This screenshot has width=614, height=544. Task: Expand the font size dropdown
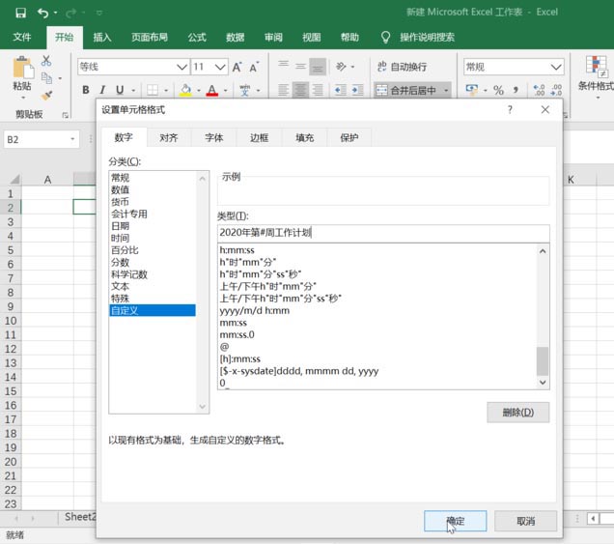point(220,67)
